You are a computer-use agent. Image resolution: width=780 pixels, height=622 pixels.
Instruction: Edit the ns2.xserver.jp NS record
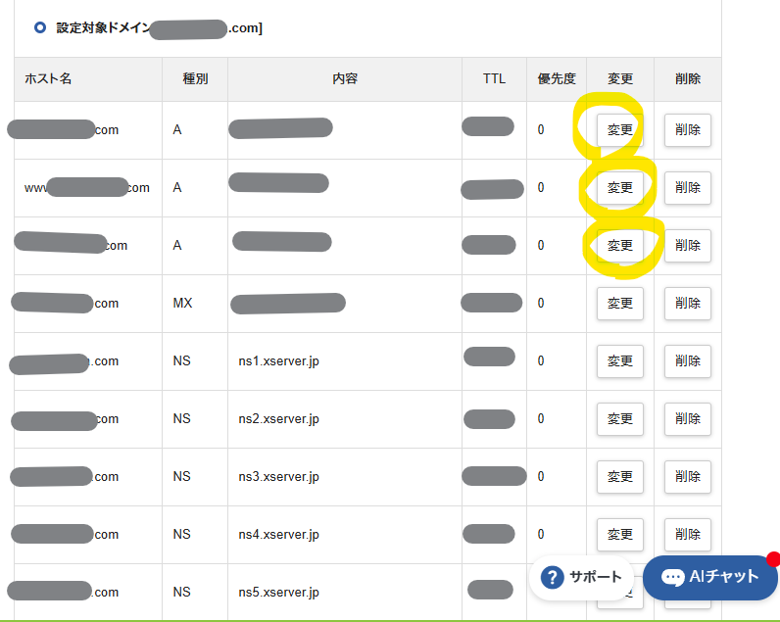click(x=620, y=418)
